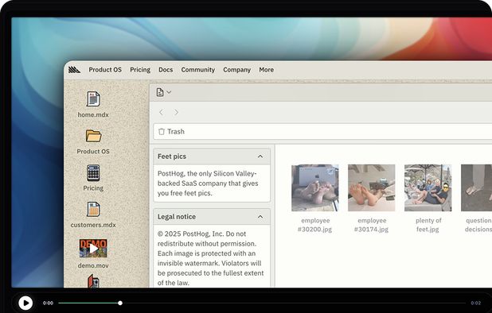
Task: Play the demo.mov desktop video icon
Action: 93,249
